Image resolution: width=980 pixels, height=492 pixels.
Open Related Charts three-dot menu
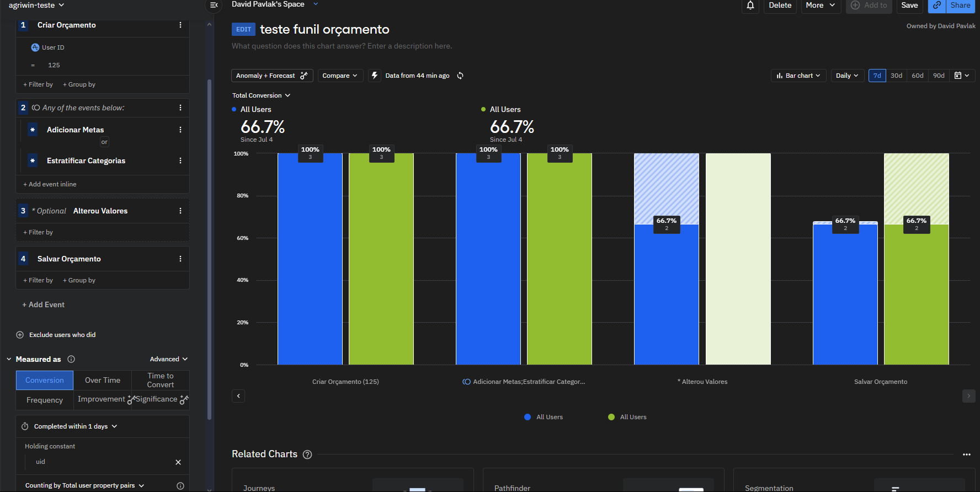coord(966,454)
